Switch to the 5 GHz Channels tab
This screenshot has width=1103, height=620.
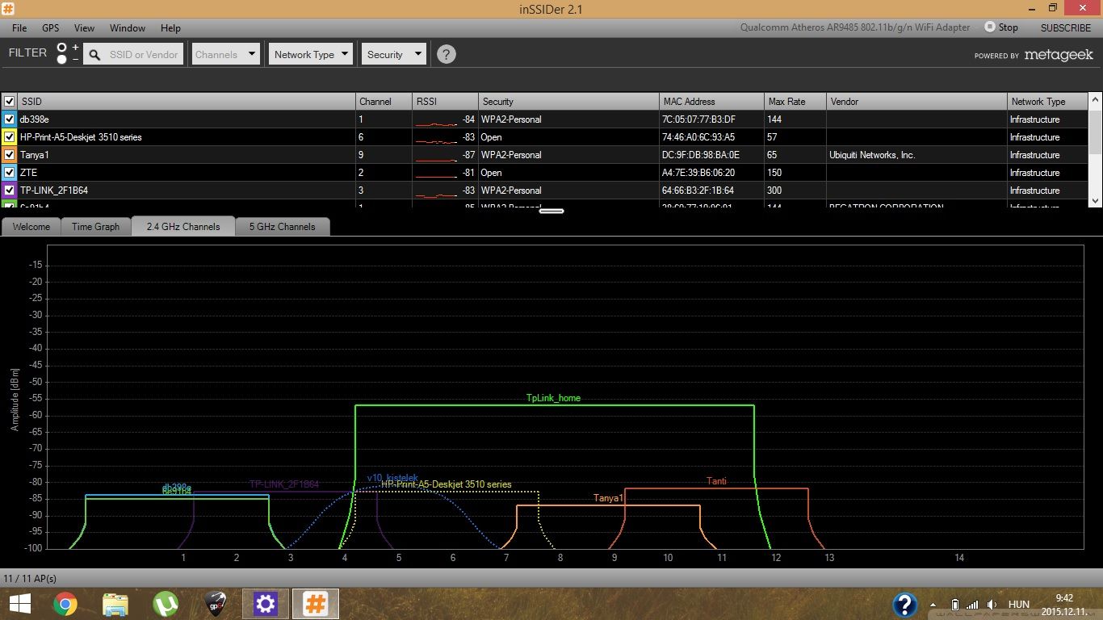[283, 227]
